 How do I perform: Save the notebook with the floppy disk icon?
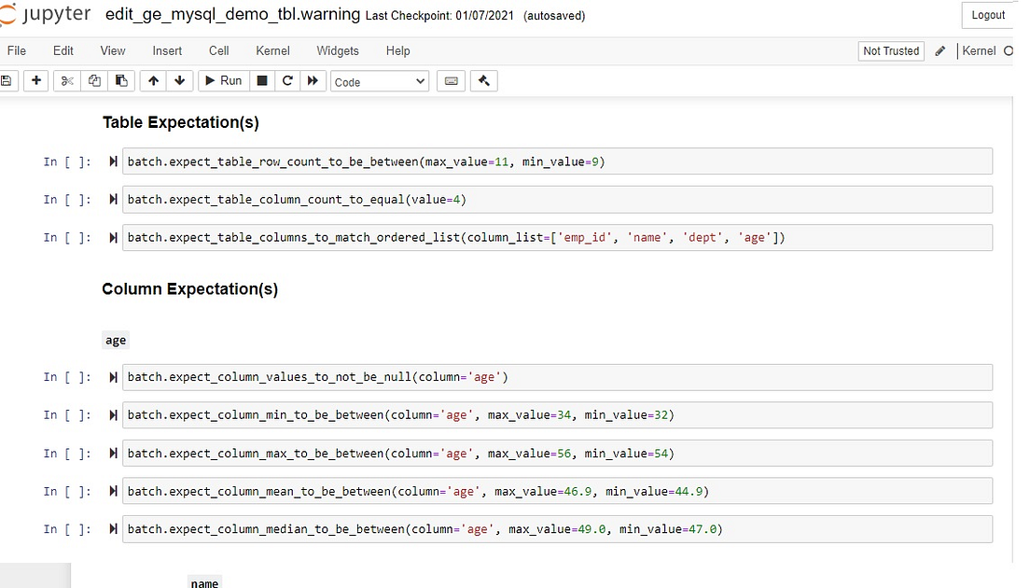pos(7,81)
